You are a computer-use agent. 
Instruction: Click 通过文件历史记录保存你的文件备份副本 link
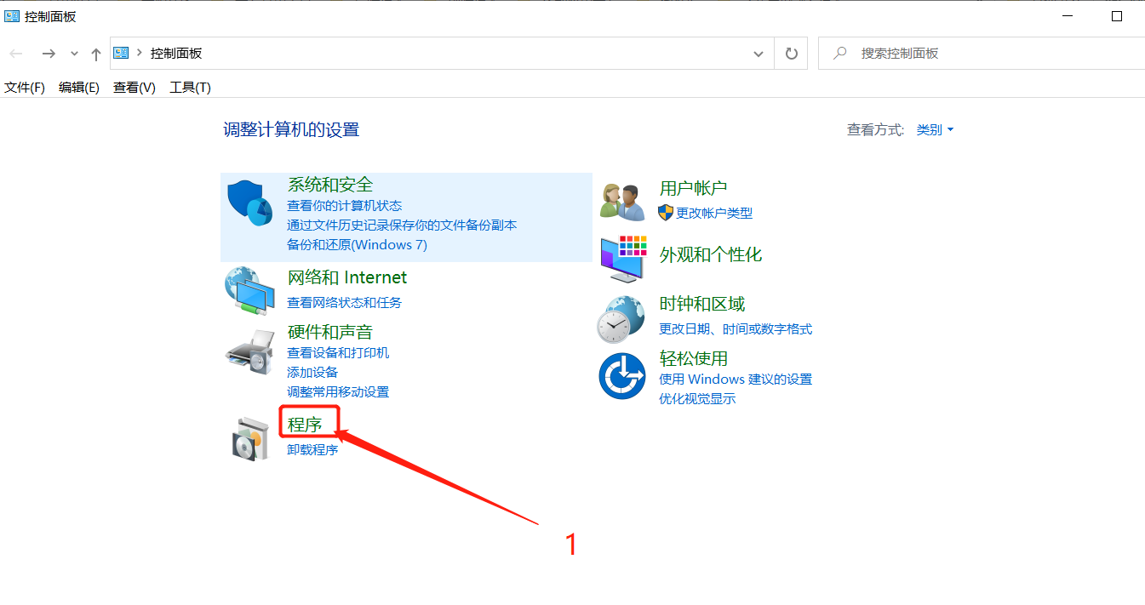[402, 225]
